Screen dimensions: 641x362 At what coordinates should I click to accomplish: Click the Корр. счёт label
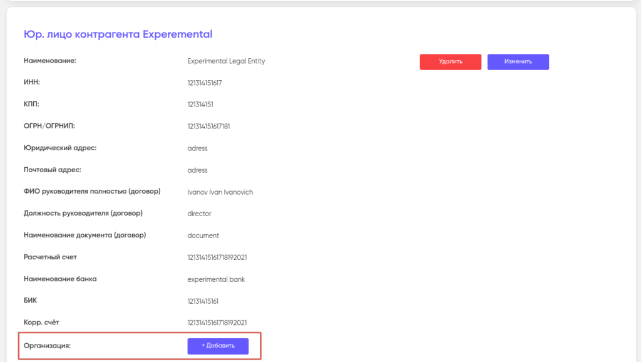(41, 323)
